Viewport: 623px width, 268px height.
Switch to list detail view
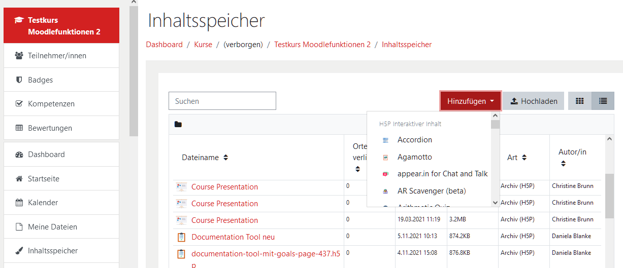(x=603, y=101)
